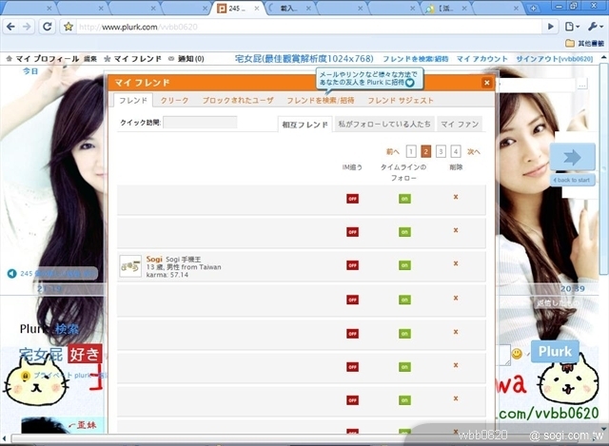The width and height of the screenshot is (609, 446).
Task: Click サインアウト to sign out
Action: (554, 59)
